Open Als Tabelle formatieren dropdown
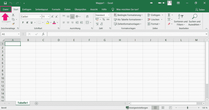Screen dimensions: 209x110 128,19
